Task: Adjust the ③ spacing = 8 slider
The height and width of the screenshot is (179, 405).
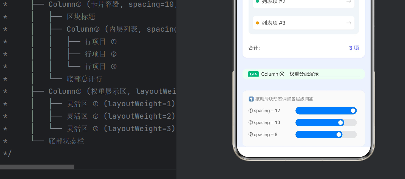Action: pos(326,135)
